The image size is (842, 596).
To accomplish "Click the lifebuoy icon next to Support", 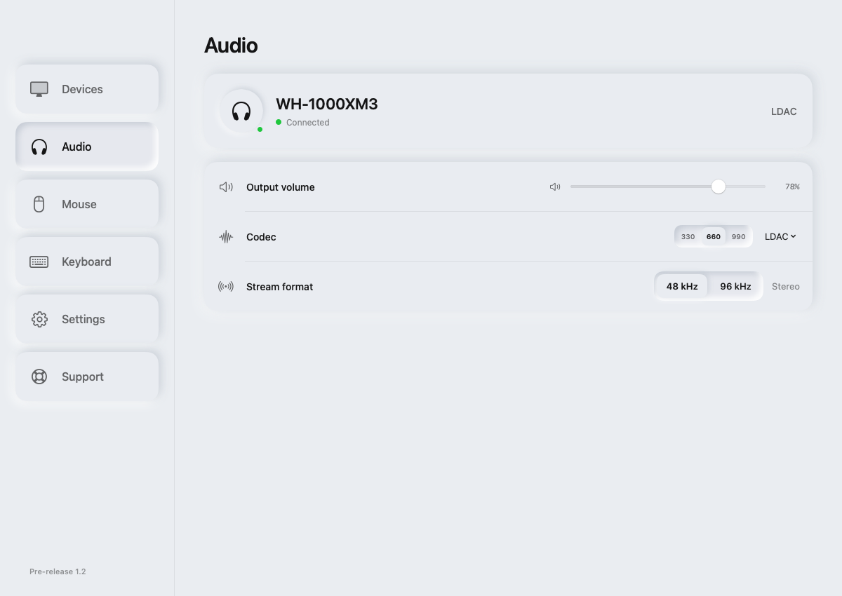I will coord(39,377).
